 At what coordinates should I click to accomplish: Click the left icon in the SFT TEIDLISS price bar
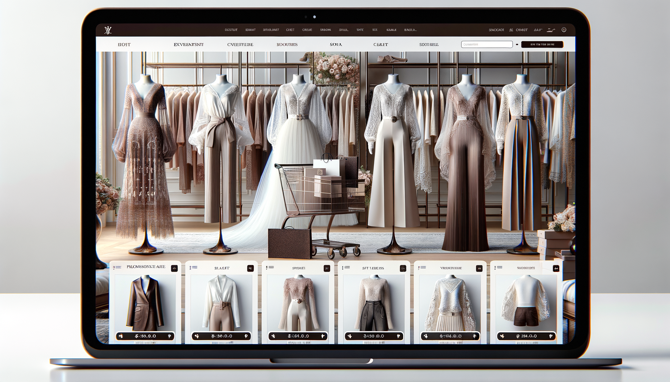click(350, 336)
